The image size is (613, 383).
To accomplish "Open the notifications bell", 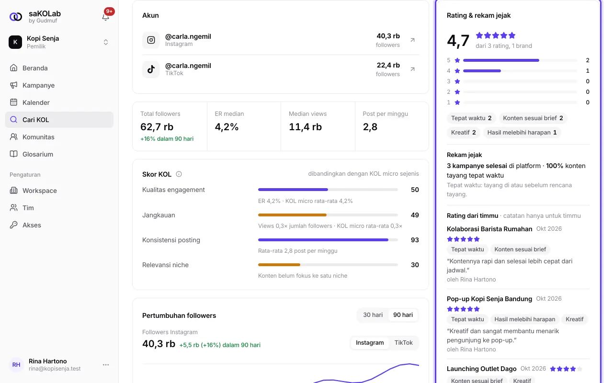I will pos(105,17).
